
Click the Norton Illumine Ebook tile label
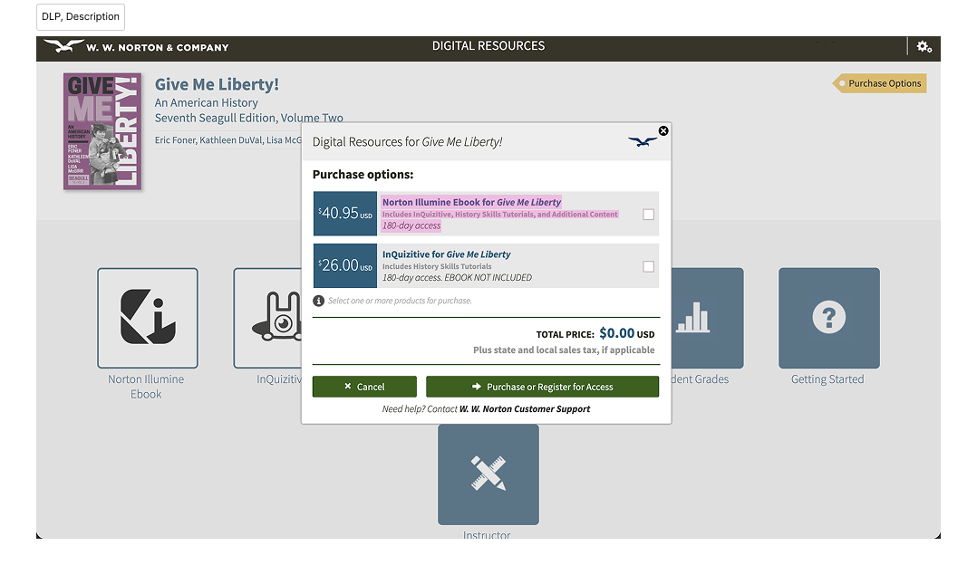coord(146,387)
